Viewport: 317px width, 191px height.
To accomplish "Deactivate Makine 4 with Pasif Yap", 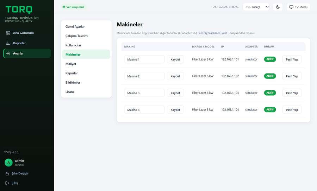I will 292,110.
